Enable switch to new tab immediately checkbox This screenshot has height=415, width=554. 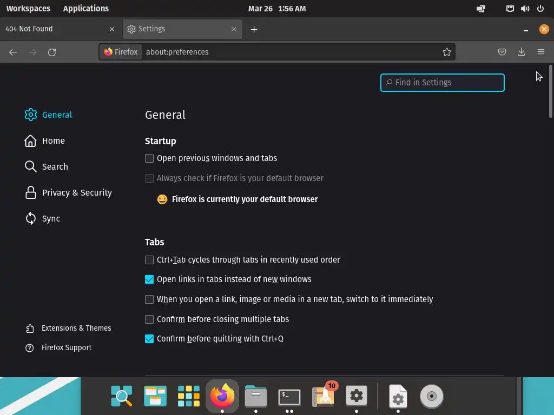coord(149,299)
